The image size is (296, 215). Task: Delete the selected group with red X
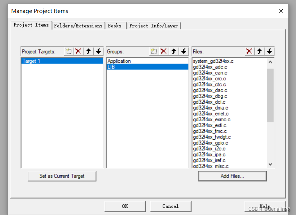pos(164,51)
